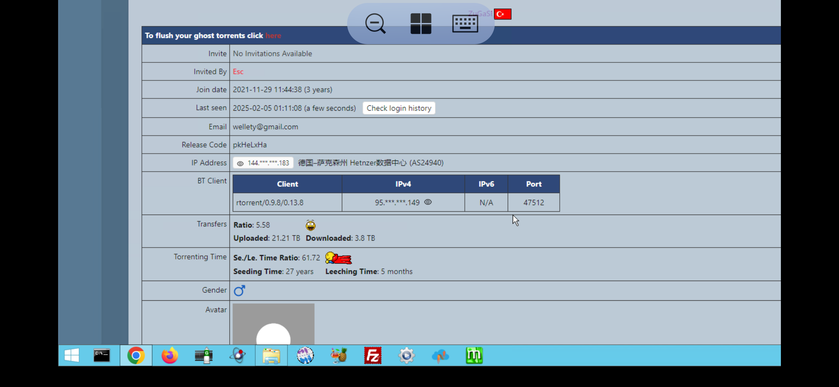The width and height of the screenshot is (839, 387).
Task: Show the on-screen keyboard icon
Action: [x=465, y=23]
